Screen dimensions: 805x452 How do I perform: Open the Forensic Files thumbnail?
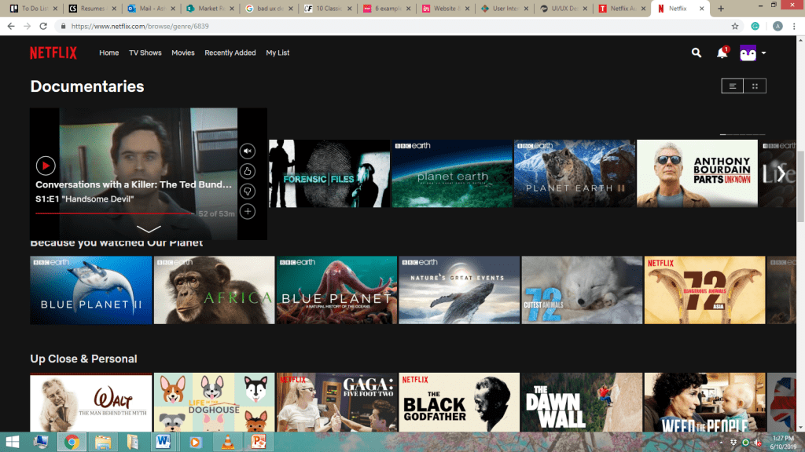click(329, 173)
